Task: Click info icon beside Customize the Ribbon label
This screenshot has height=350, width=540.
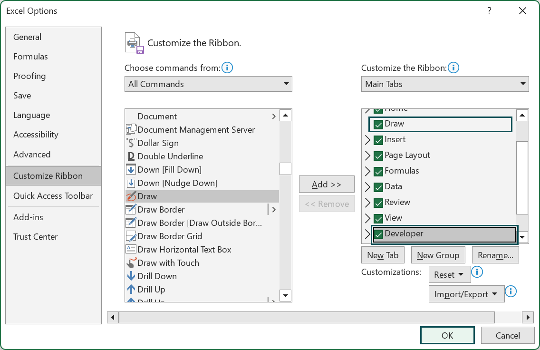Action: [x=453, y=68]
